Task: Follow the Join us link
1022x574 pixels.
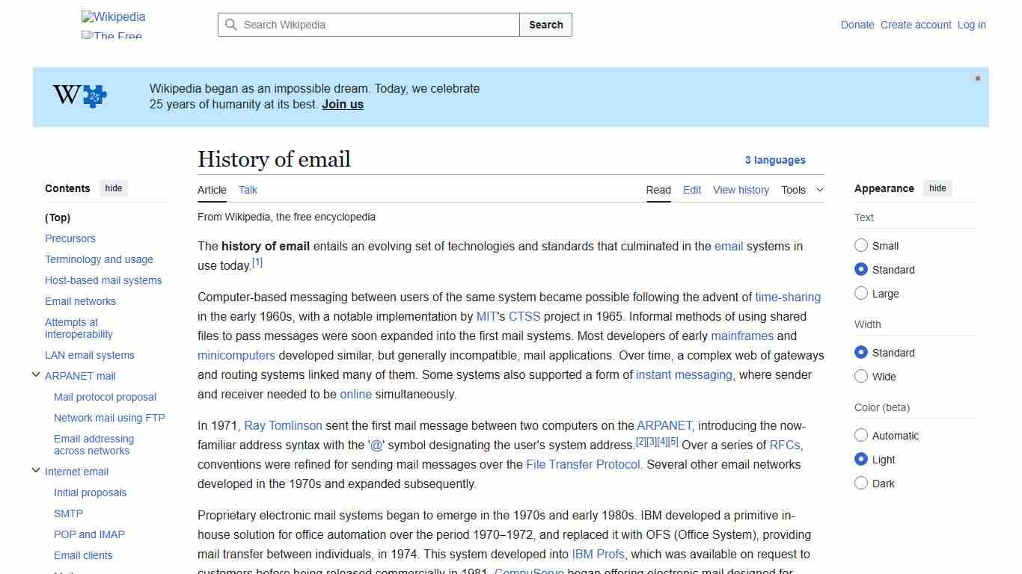Action: 342,104
